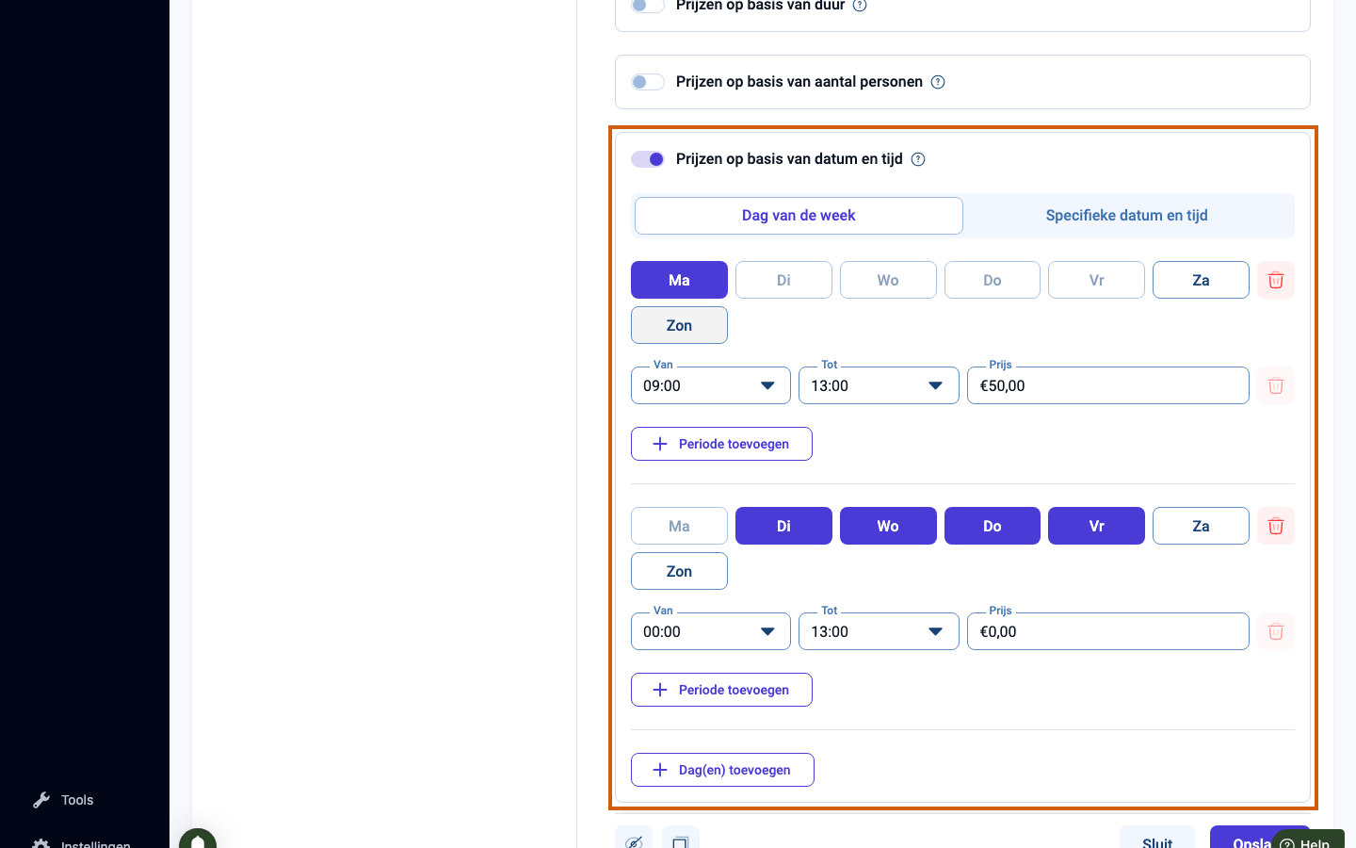Image resolution: width=1356 pixels, height=848 pixels.
Task: Click the help icon next to Prijzen op basis van datum en tijd
Action: tap(918, 159)
